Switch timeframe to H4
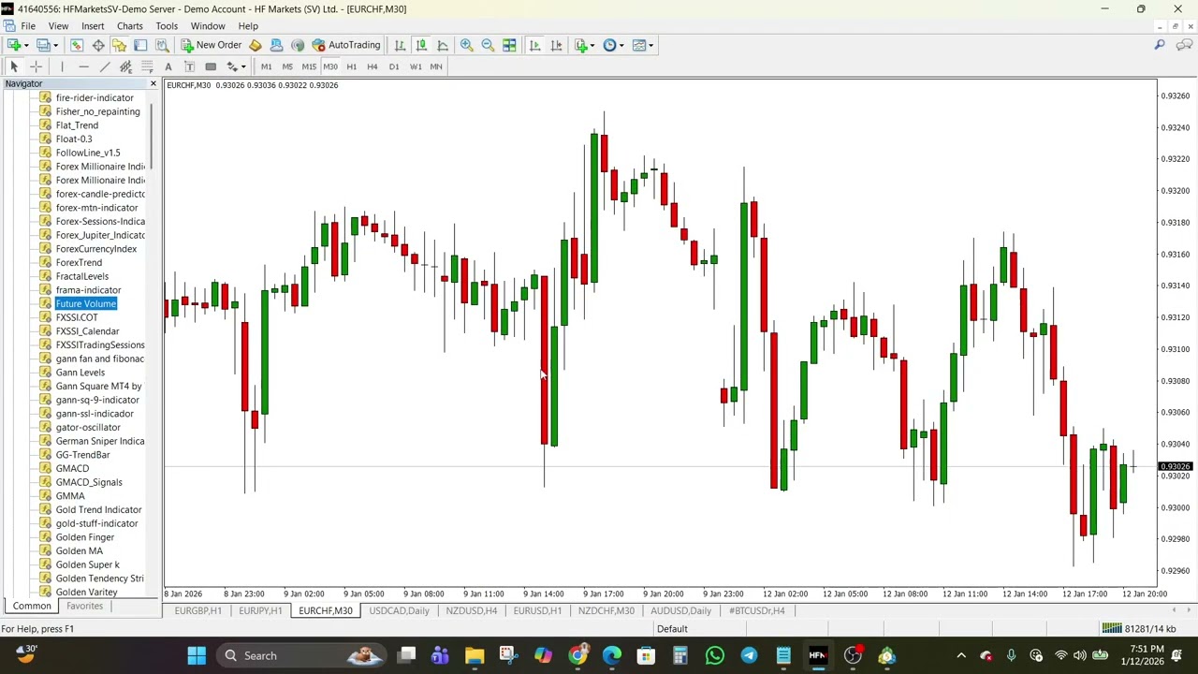The height and width of the screenshot is (674, 1198). [373, 66]
